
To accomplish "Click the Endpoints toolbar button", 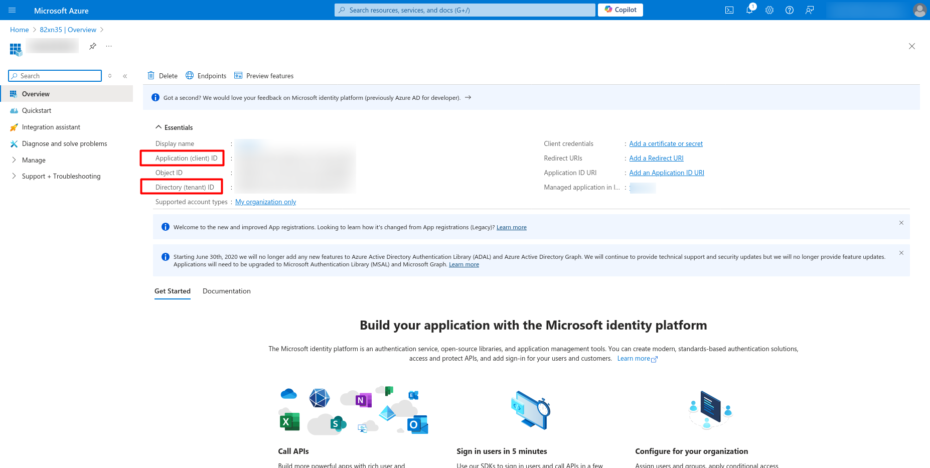I will [x=206, y=76].
